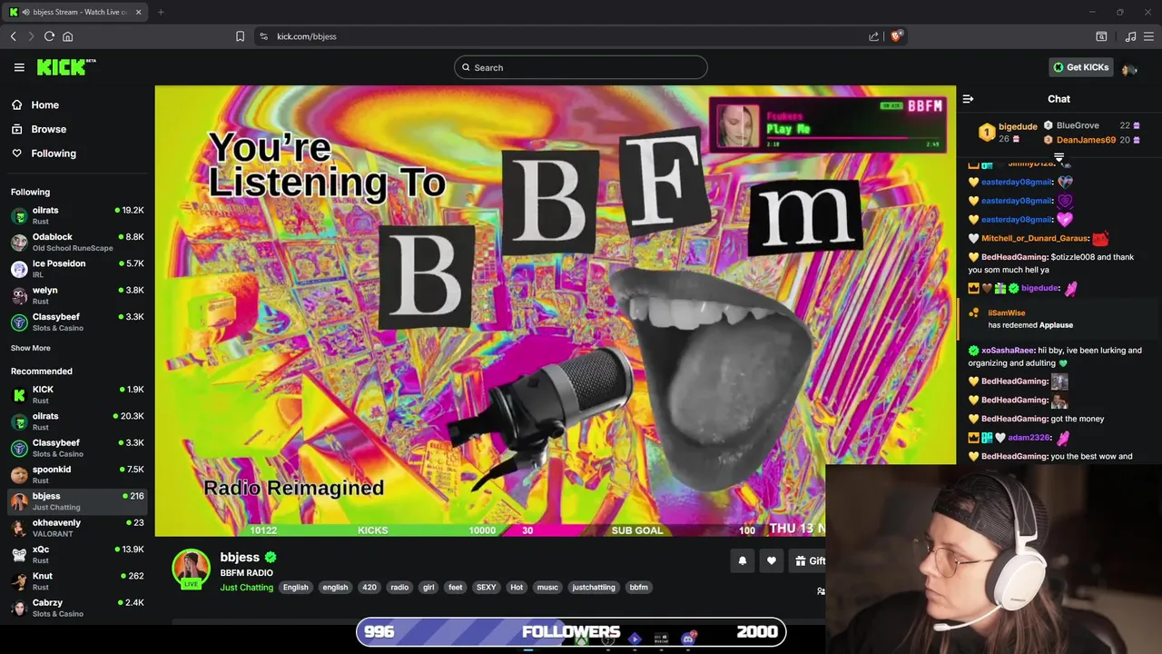Open the browser sidebar search panel
The width and height of the screenshot is (1162, 654).
click(1101, 36)
